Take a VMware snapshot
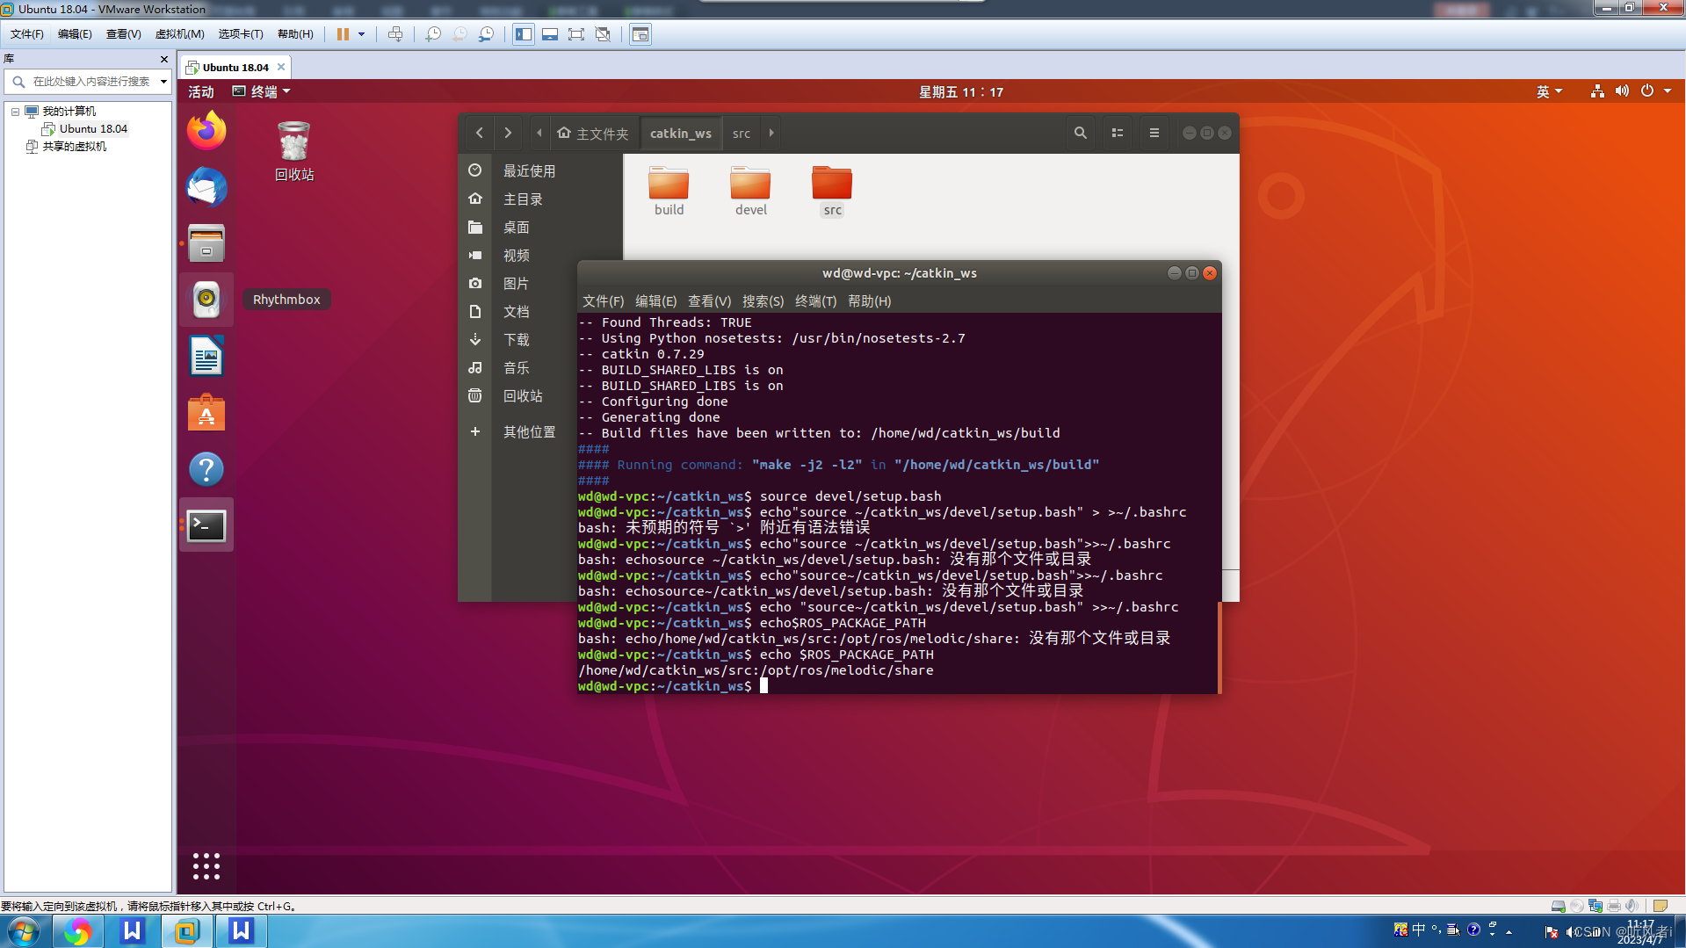The width and height of the screenshot is (1686, 948). click(x=433, y=34)
